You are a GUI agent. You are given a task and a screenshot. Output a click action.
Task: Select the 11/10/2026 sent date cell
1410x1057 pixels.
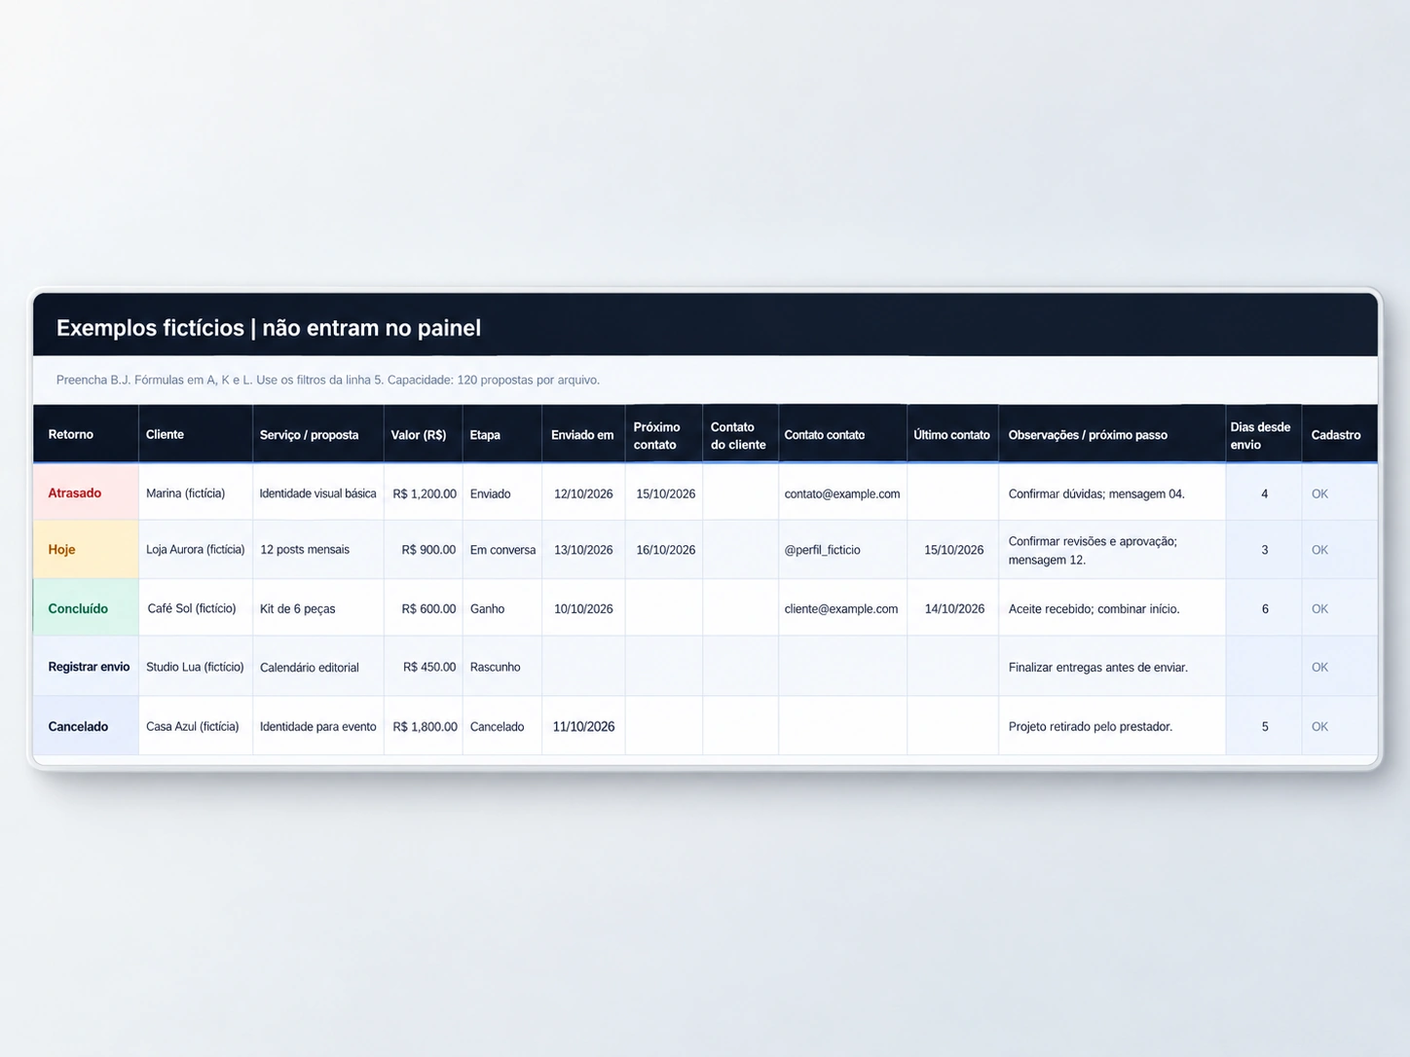pyautogui.click(x=583, y=726)
